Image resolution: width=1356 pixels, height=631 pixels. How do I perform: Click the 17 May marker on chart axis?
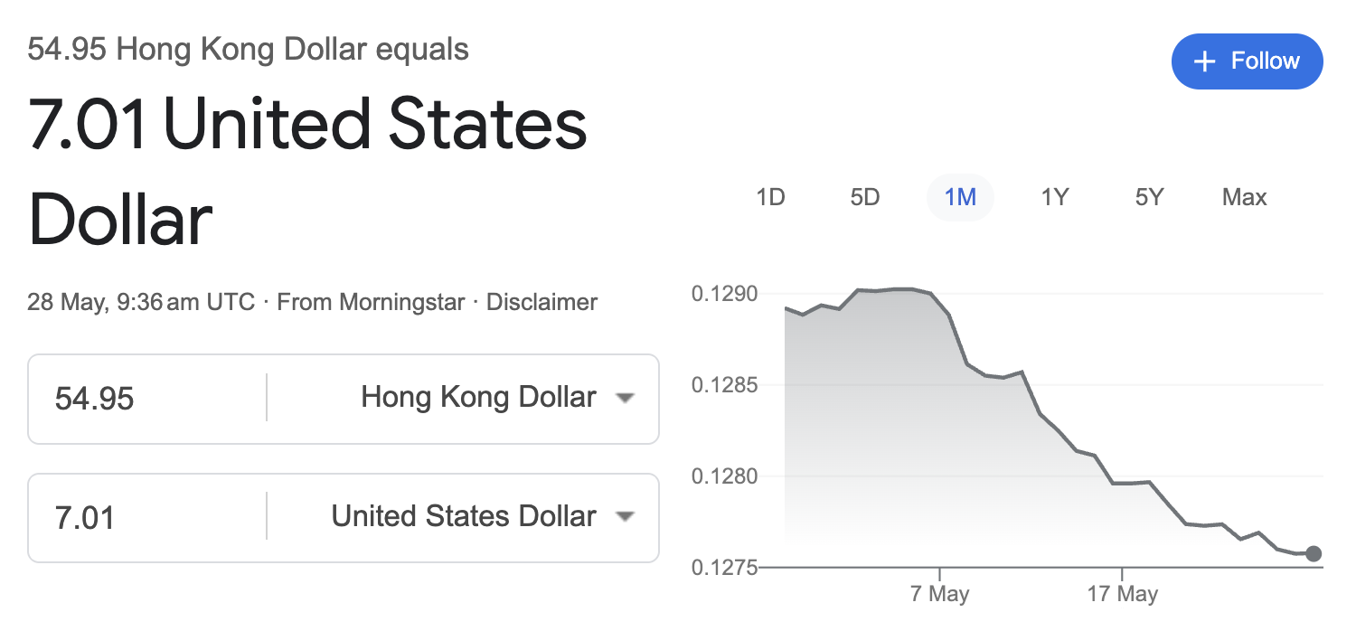(x=1122, y=594)
